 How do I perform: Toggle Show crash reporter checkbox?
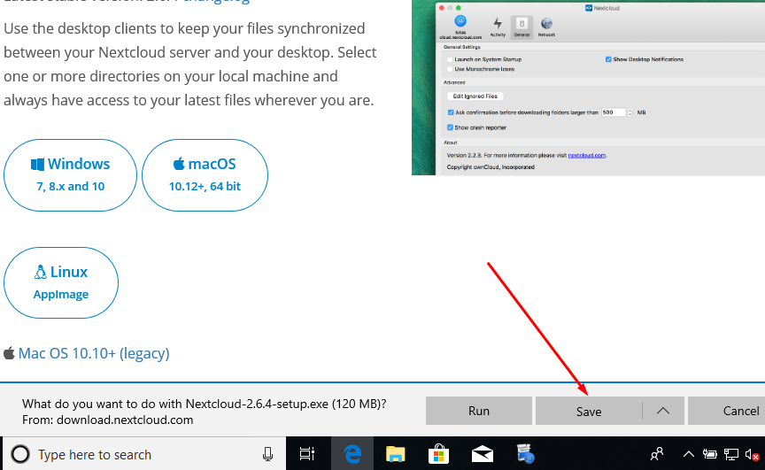pyautogui.click(x=451, y=127)
